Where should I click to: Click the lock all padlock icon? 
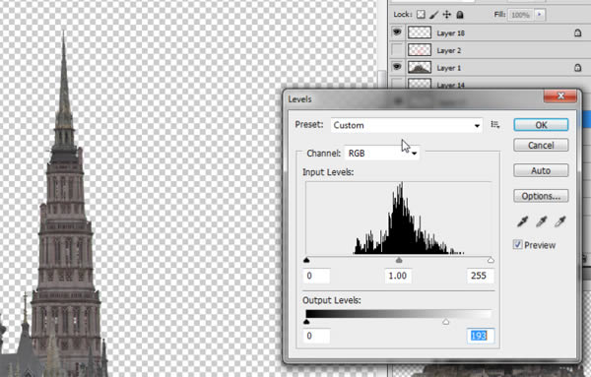point(460,15)
